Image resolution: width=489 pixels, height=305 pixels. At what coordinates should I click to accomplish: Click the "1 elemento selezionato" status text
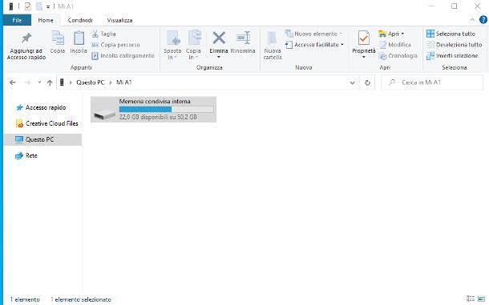coord(81,299)
